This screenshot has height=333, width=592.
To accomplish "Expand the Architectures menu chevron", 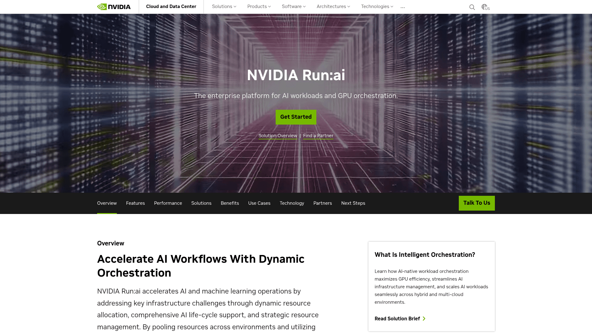I will [349, 6].
